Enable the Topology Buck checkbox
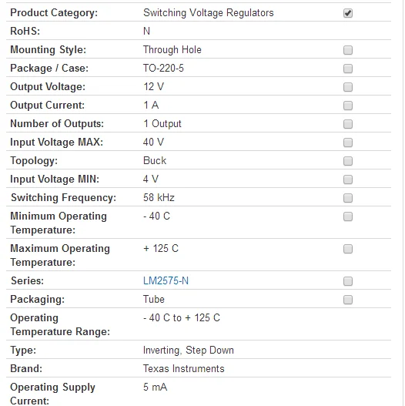The image size is (405, 406). coord(349,161)
